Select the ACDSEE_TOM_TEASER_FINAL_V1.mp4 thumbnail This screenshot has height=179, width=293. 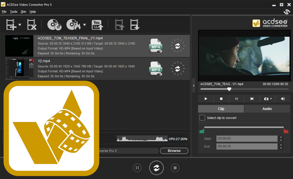tap(19, 46)
